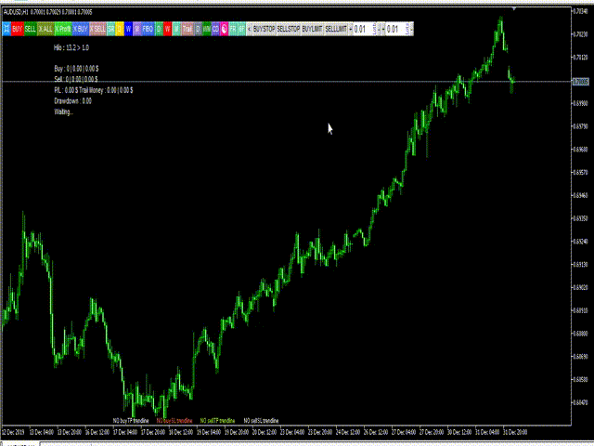The height and width of the screenshot is (446, 594).
Task: Click the BUYSTOP button
Action: [264, 29]
